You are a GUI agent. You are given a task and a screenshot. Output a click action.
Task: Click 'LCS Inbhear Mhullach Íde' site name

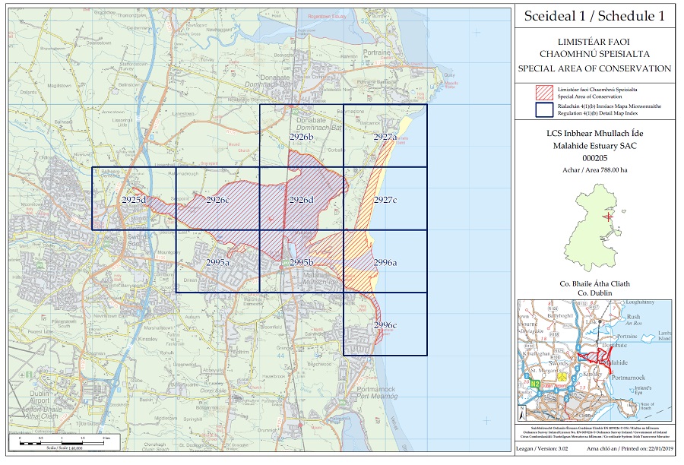coord(594,133)
